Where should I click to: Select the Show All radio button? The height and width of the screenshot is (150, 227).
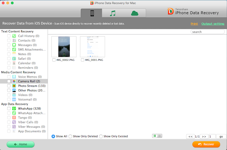[53, 136]
